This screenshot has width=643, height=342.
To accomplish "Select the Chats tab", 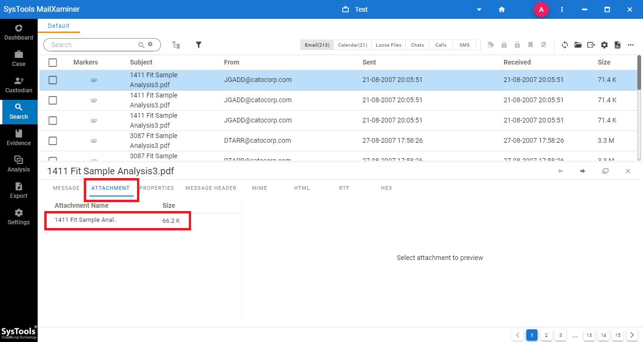I will click(417, 45).
